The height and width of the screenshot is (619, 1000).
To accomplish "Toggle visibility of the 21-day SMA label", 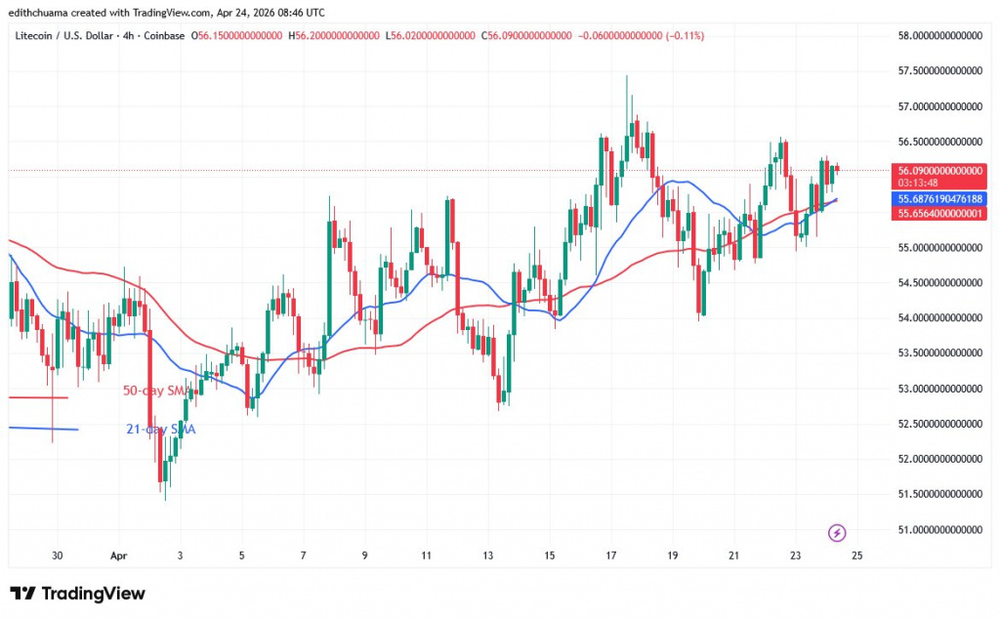I will tap(159, 428).
